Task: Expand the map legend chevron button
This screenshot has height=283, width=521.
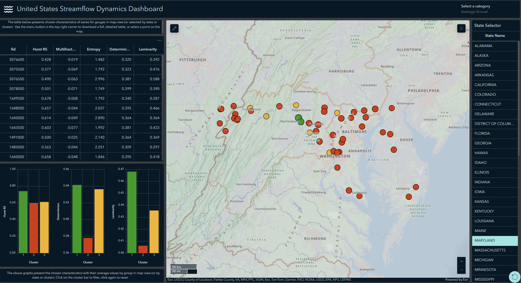Action: click(x=461, y=28)
